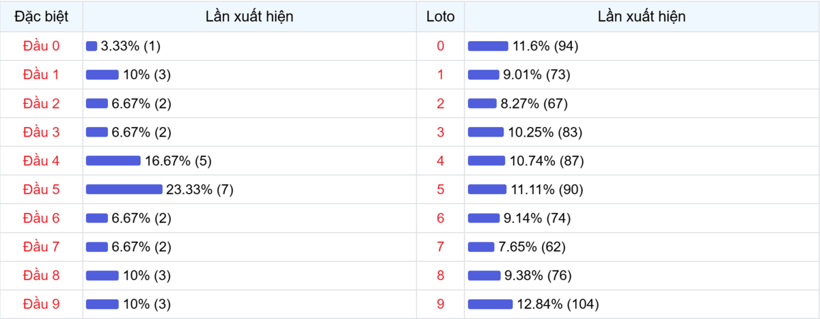Click the 9.01% (73) value text
This screenshot has width=820, height=319.
coord(536,74)
